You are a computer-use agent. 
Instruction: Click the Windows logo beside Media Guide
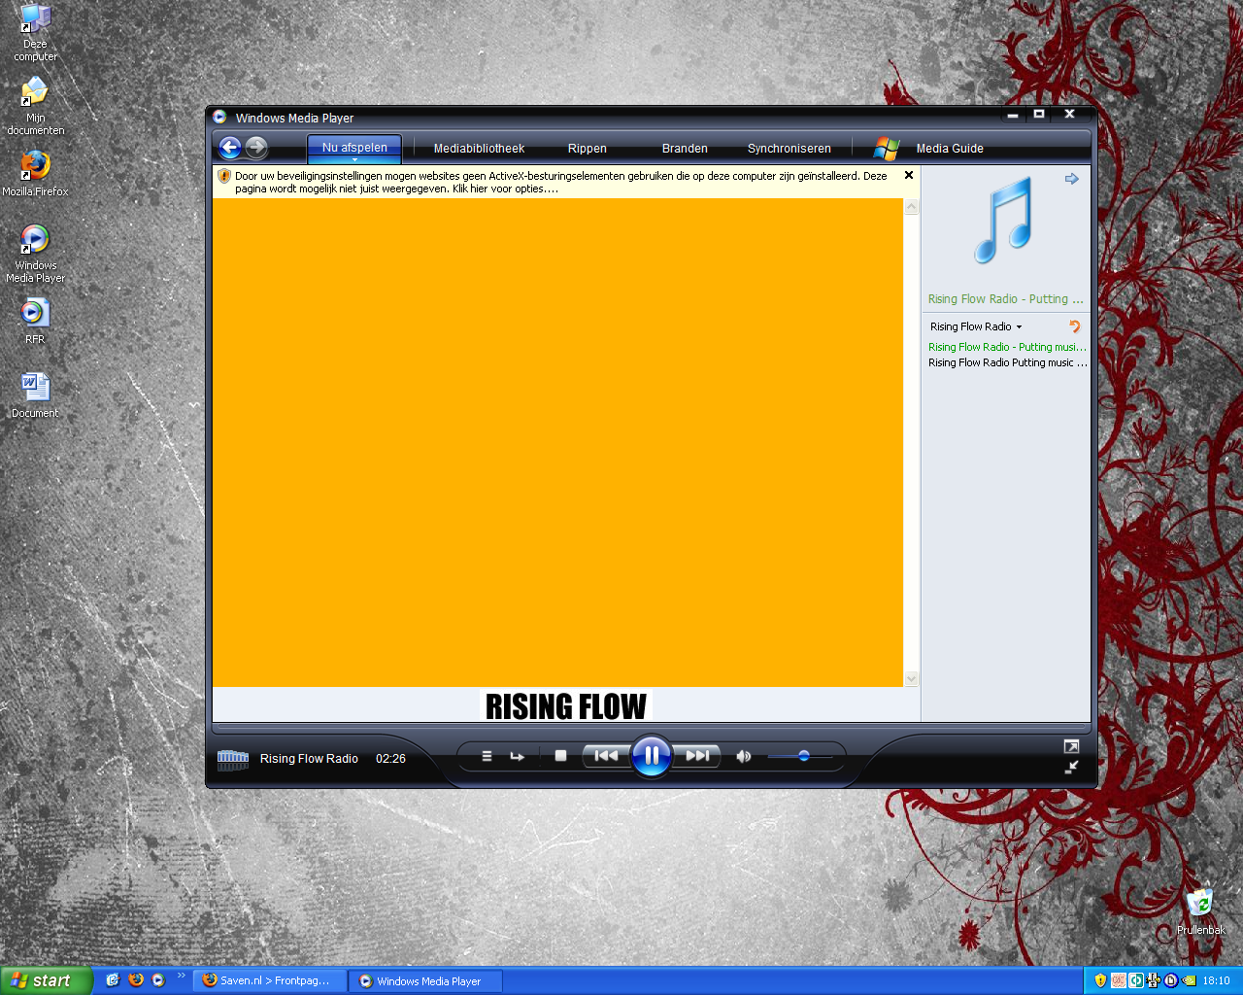(x=886, y=149)
